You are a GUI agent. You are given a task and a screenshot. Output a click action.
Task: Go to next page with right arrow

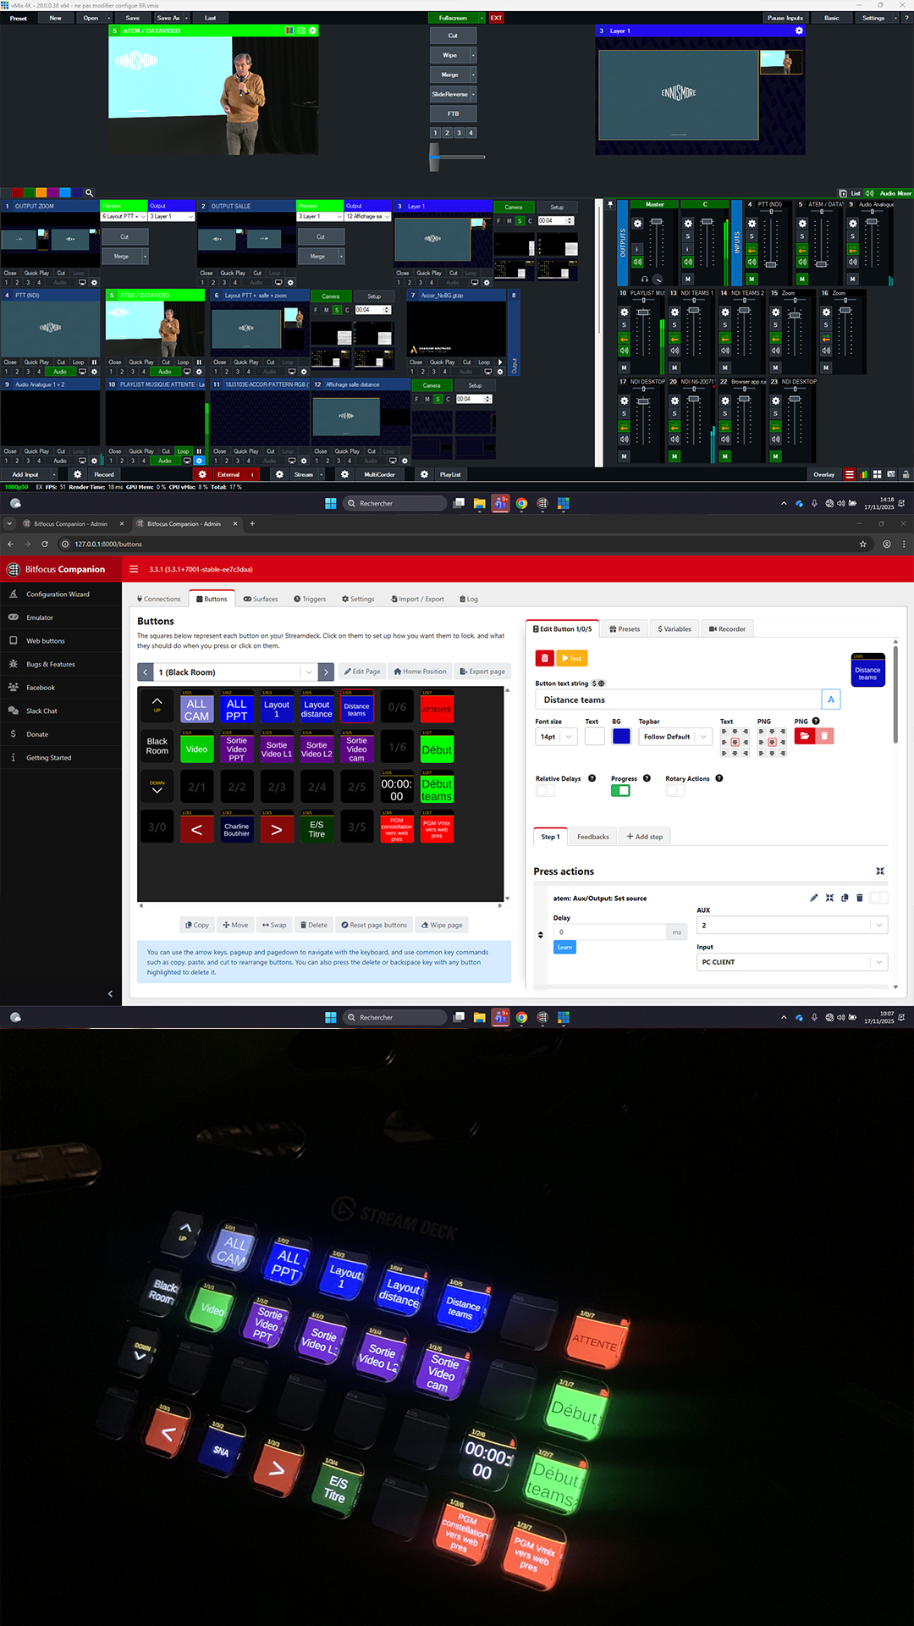[x=326, y=672]
